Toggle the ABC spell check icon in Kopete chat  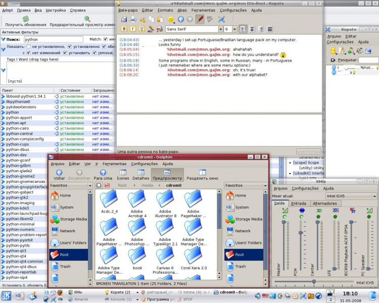coord(210,19)
